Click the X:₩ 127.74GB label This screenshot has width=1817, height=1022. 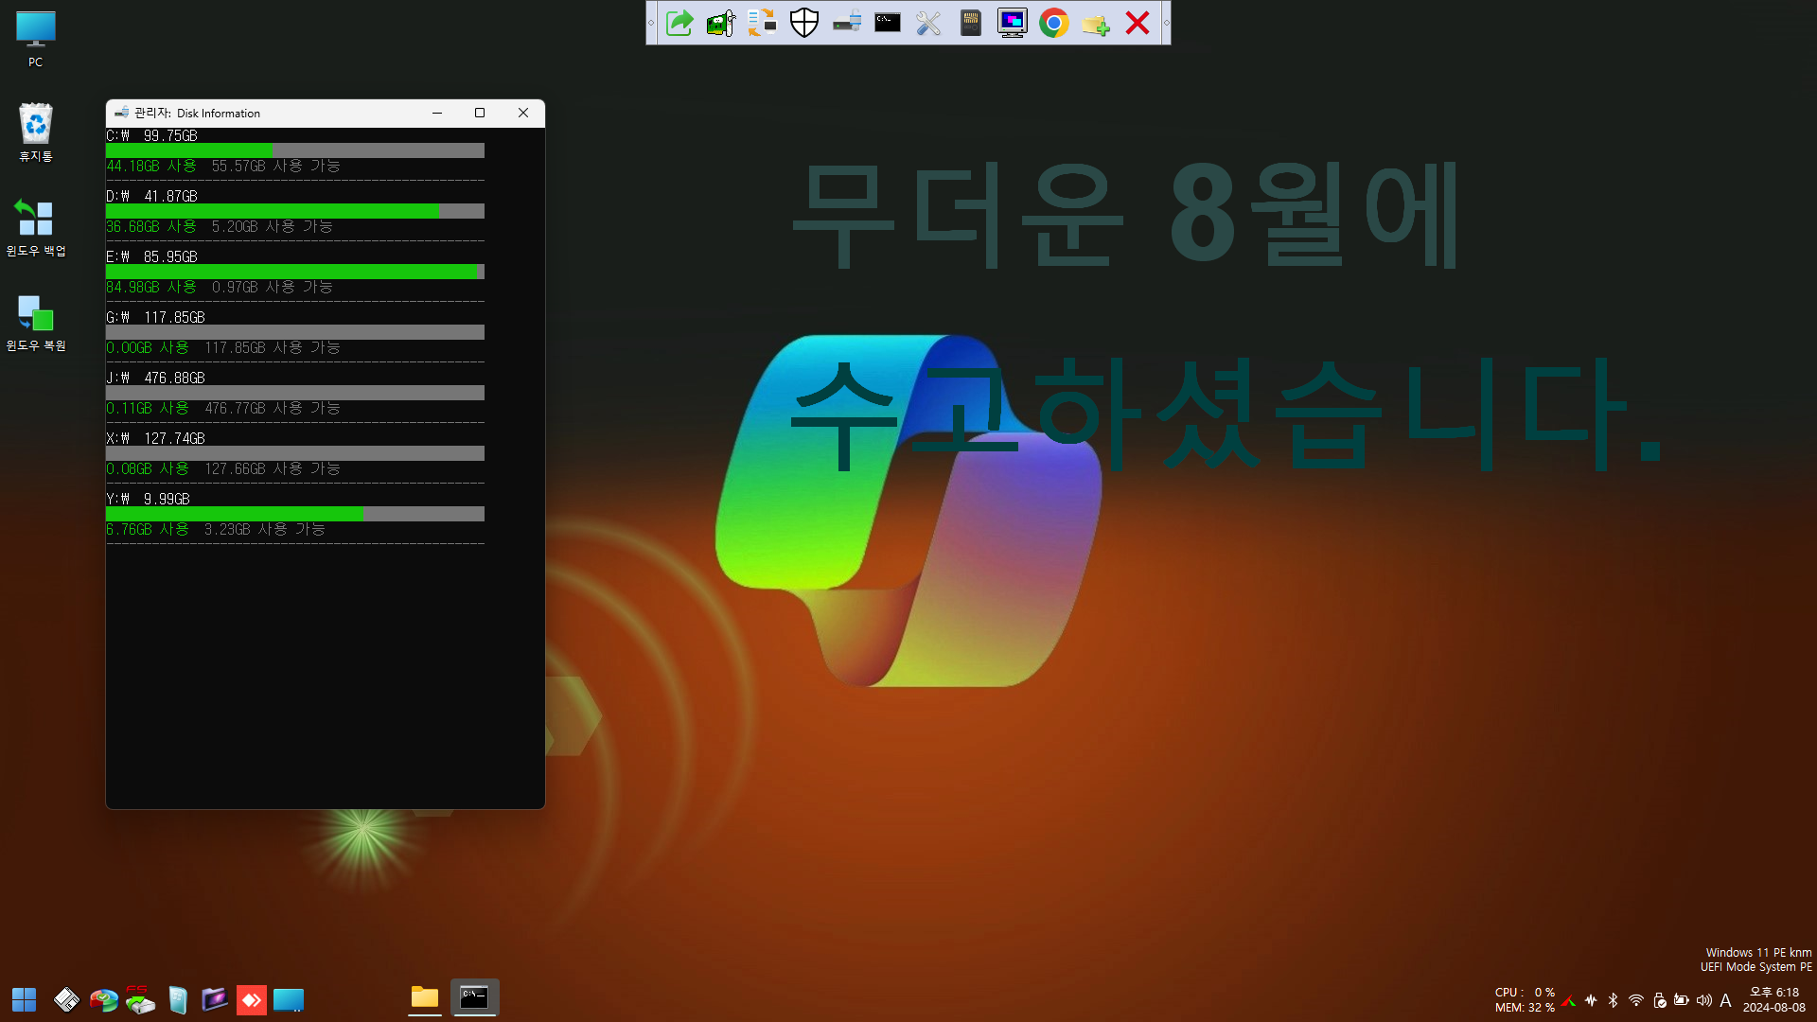[156, 438]
